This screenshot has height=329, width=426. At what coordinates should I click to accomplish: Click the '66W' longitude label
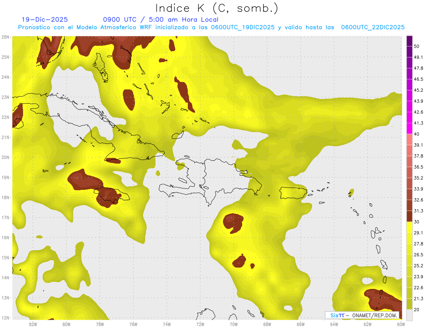tap(301, 324)
